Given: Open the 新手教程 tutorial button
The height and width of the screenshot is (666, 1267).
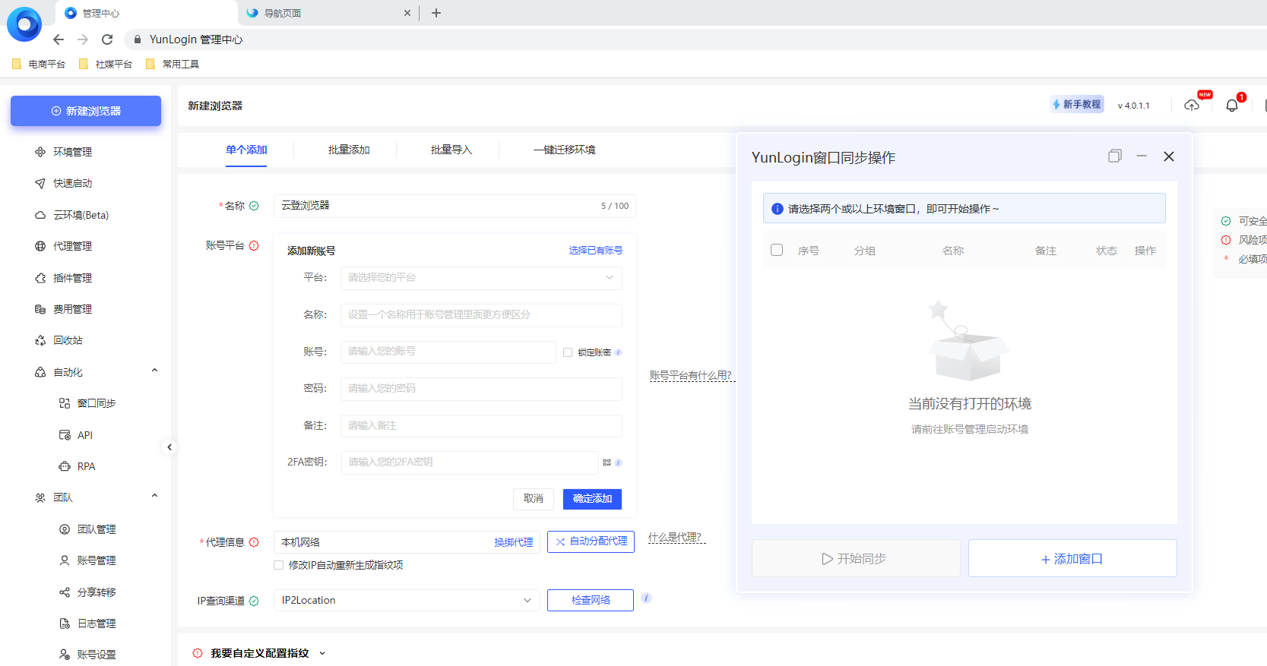Looking at the screenshot, I should click(x=1077, y=105).
